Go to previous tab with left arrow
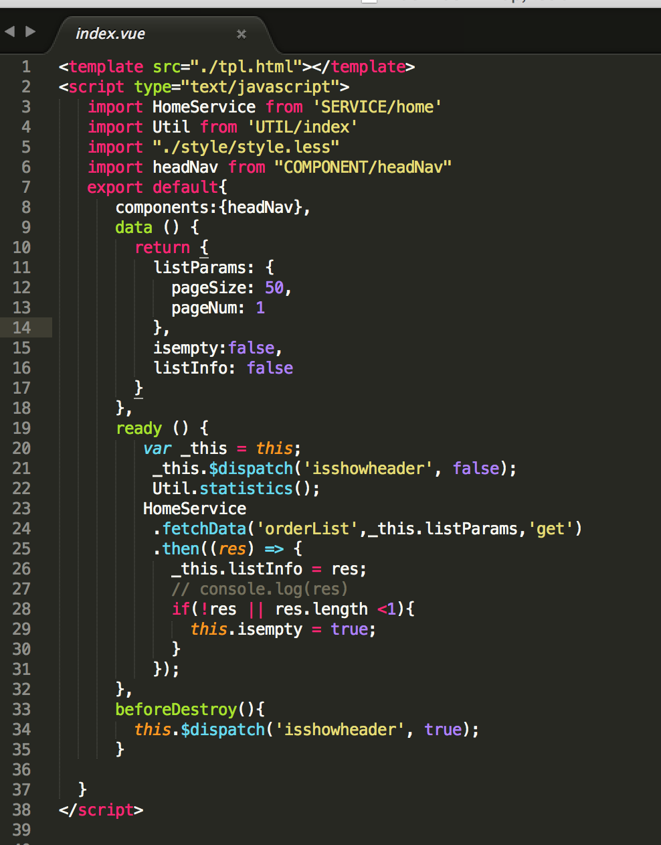 (x=9, y=31)
